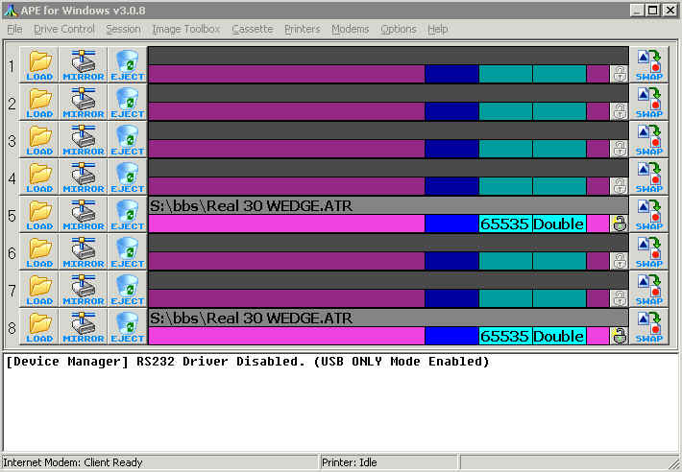This screenshot has height=472, width=682.
Task: Click the Mirror icon for drive 2
Action: coord(84,103)
